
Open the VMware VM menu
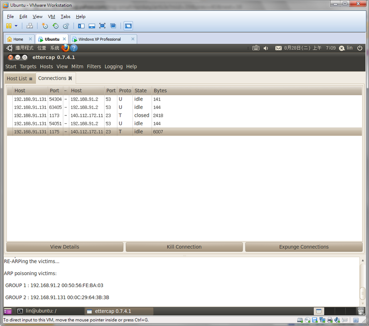pos(51,17)
